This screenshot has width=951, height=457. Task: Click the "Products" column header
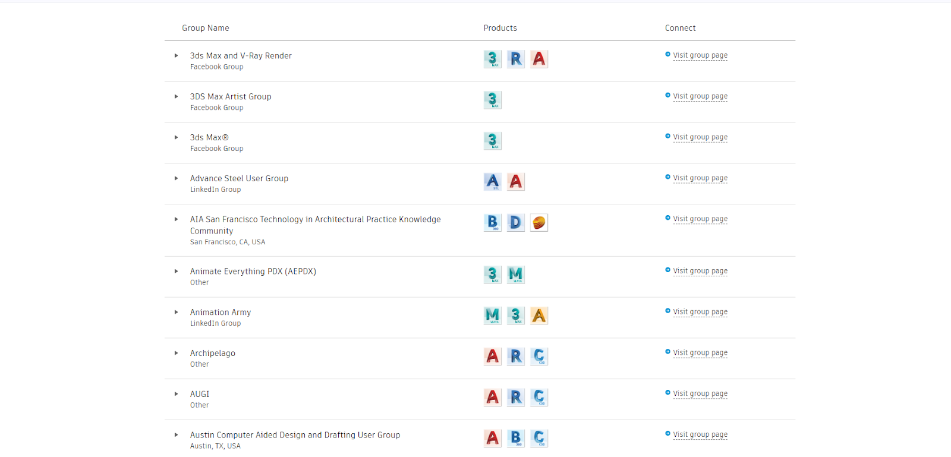tap(500, 28)
